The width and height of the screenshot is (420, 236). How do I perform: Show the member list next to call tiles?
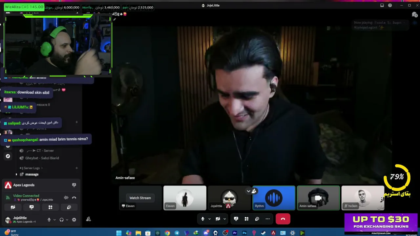[254, 191]
